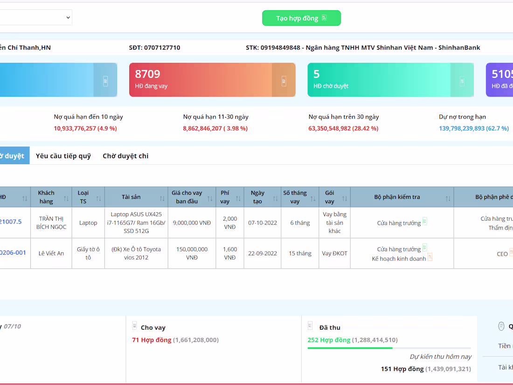The image size is (513, 385).
Task: Click the 150,000,000 VNĐ loan value
Action: (x=192, y=253)
